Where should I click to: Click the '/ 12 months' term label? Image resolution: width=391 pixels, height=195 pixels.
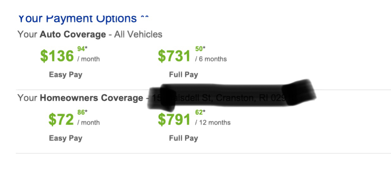(213, 123)
